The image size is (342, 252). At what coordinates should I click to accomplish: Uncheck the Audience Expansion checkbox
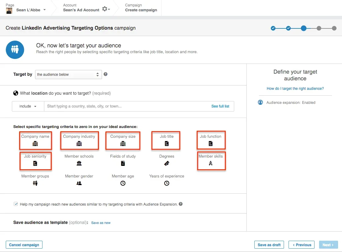[x=16, y=204]
